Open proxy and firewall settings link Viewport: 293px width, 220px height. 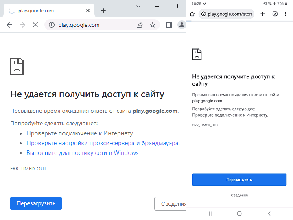(x=103, y=143)
